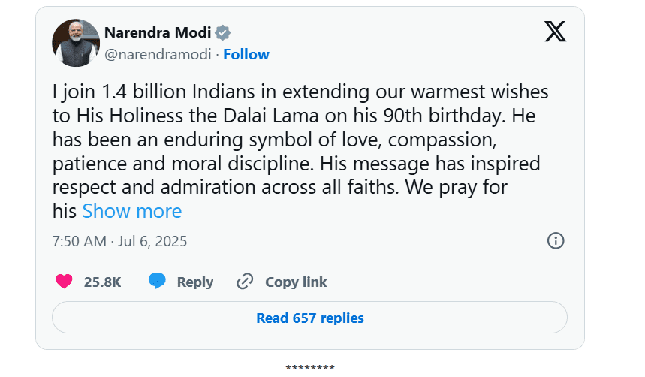Open the @narendramodi handle link
This screenshot has height=377, width=645.
(x=158, y=54)
